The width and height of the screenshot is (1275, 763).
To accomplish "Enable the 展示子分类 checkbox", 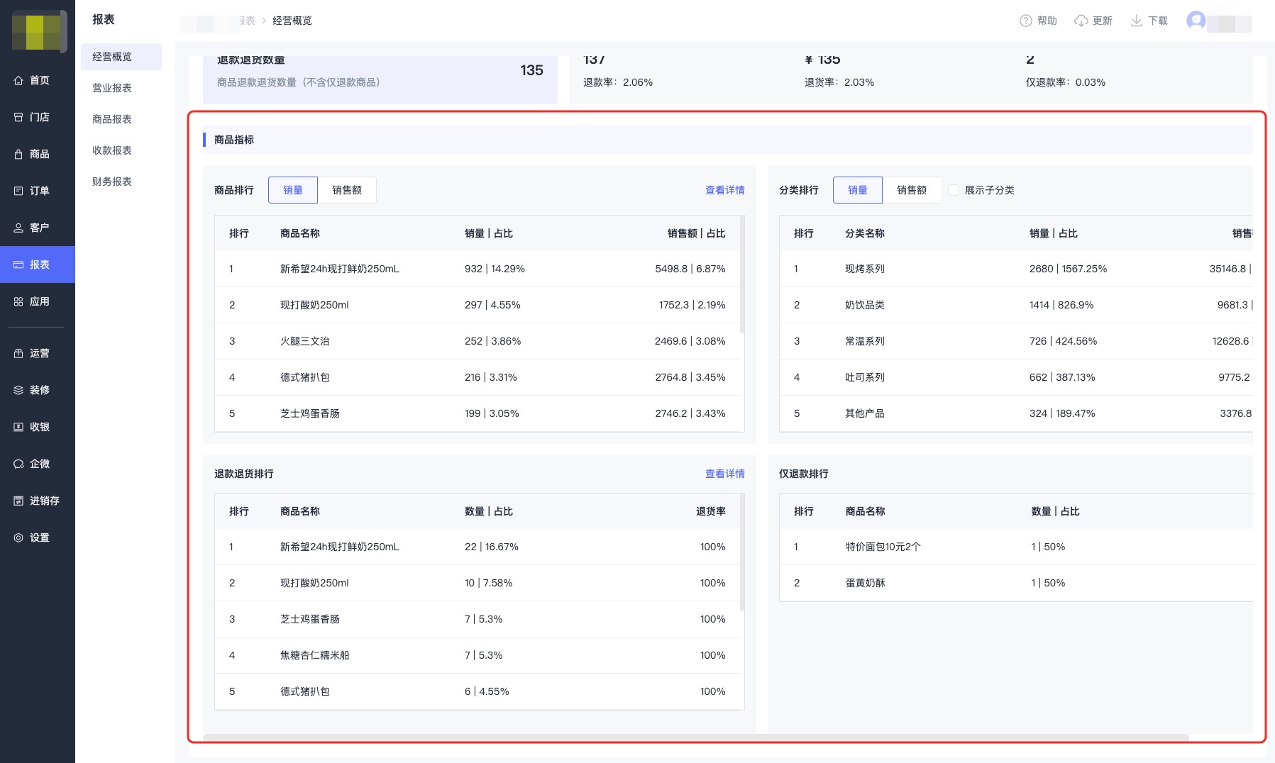I will [954, 190].
